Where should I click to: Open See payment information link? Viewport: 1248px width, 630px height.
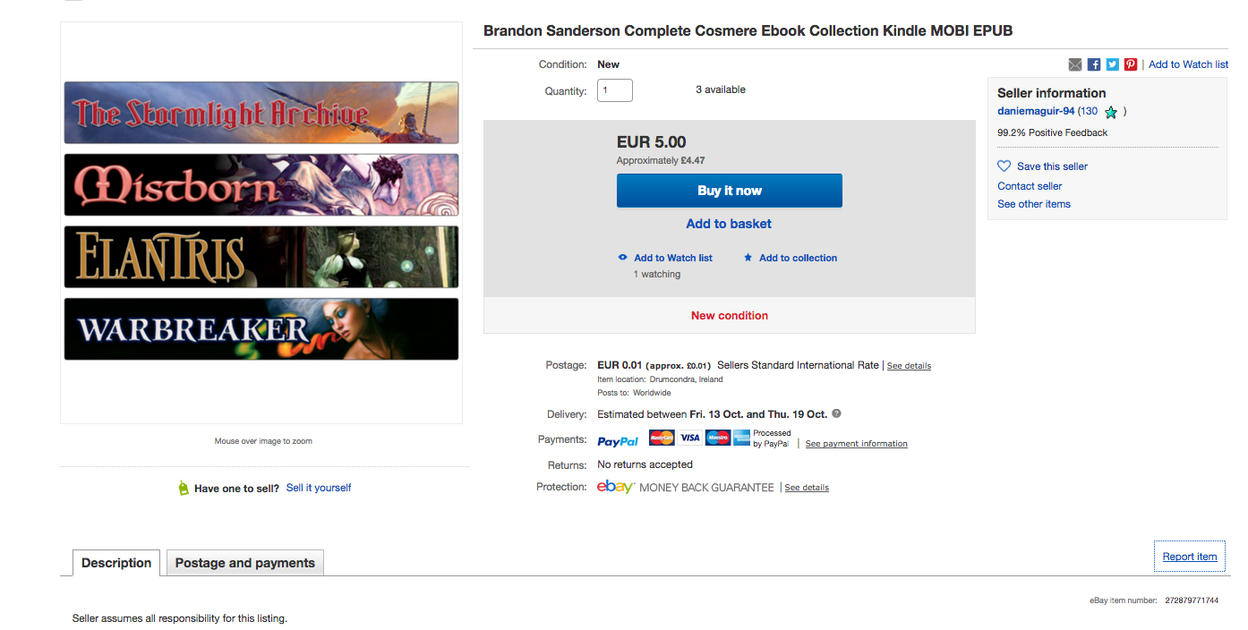click(856, 444)
